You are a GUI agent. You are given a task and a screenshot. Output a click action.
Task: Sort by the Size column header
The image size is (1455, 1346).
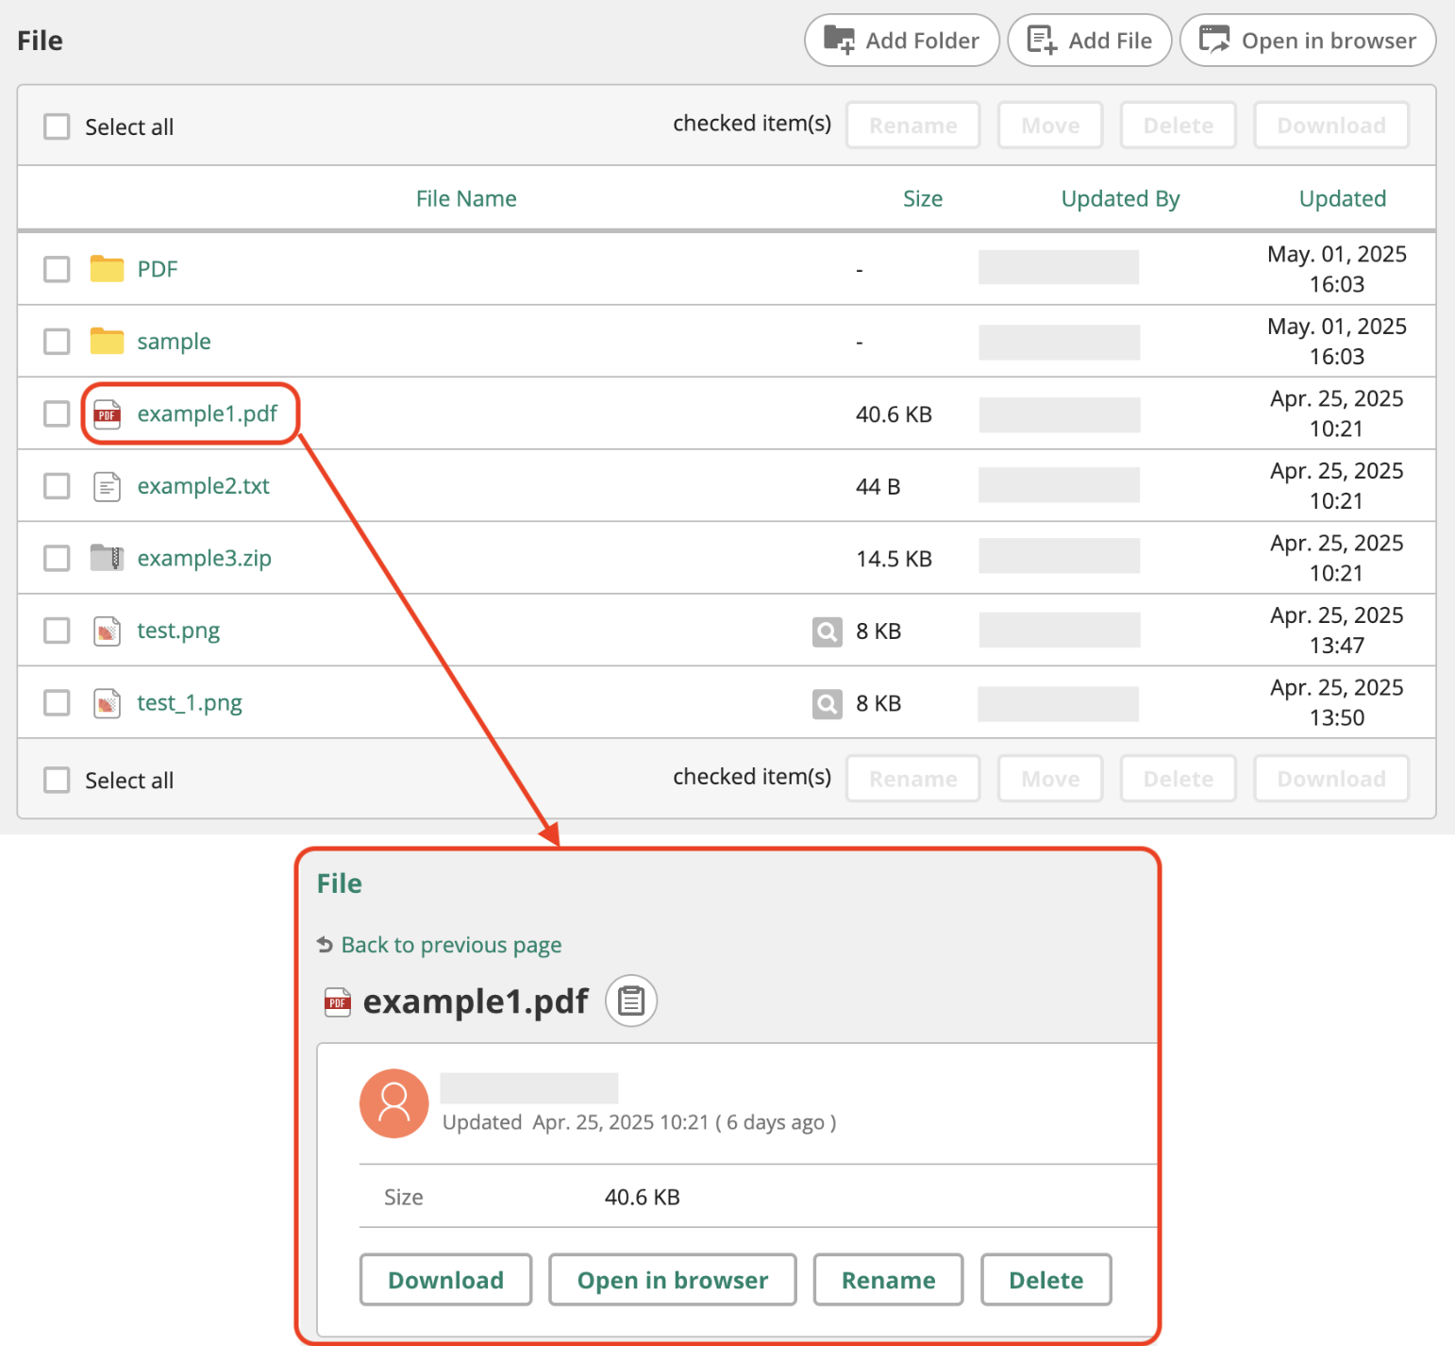click(922, 198)
